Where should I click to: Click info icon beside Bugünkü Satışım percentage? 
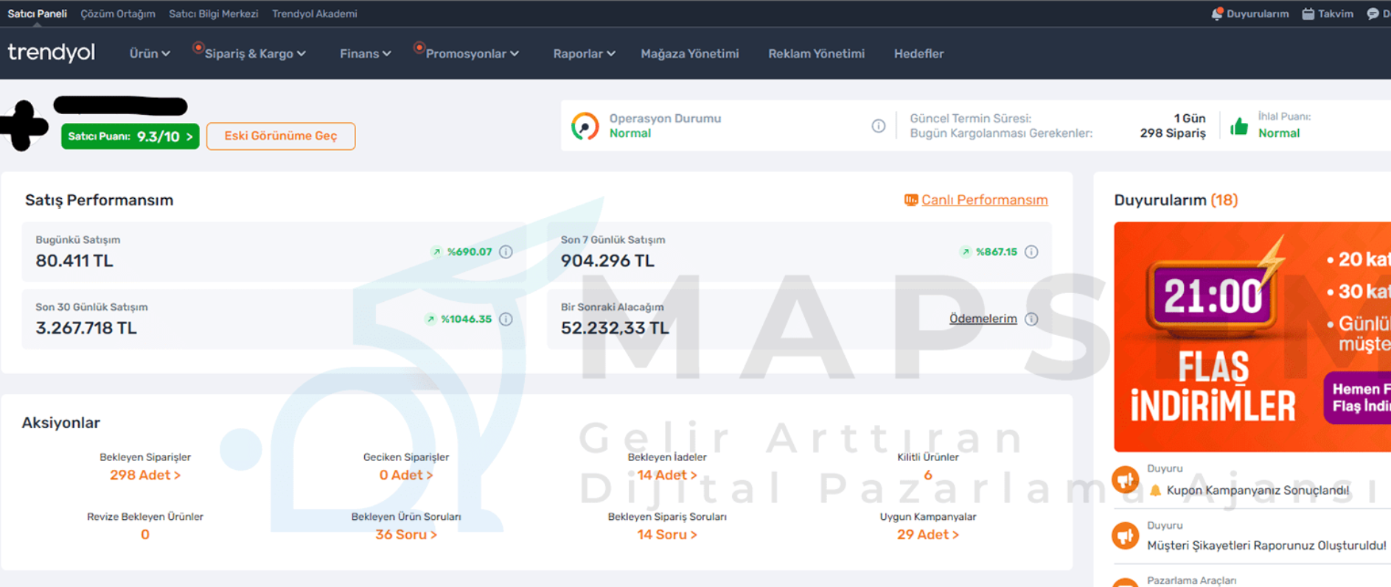click(x=506, y=252)
